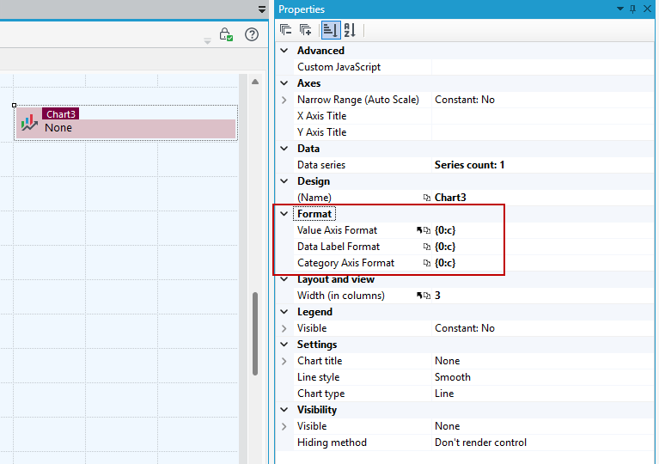Edit the Custom JavaScript value field
Viewport: 659px width, 464px height.
point(543,67)
